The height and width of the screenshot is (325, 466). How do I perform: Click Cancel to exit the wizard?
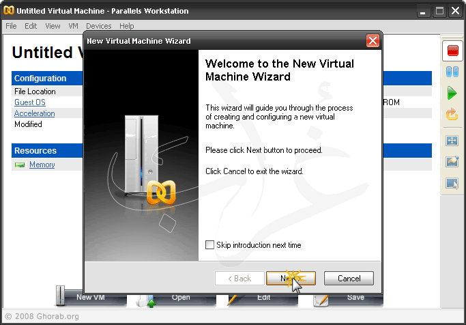tap(349, 279)
